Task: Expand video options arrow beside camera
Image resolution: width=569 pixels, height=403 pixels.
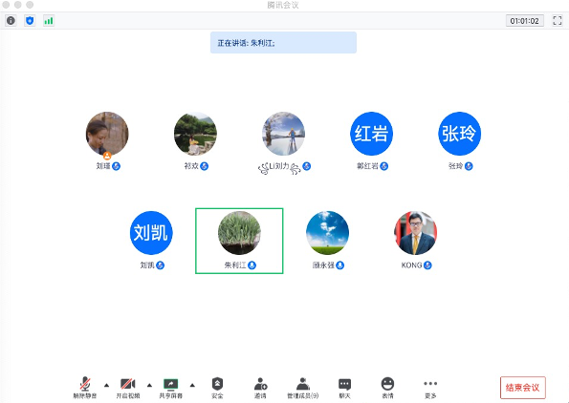Action: pyautogui.click(x=149, y=385)
